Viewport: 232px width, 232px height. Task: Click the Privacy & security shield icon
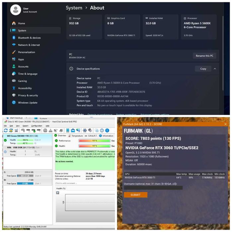click(14, 95)
